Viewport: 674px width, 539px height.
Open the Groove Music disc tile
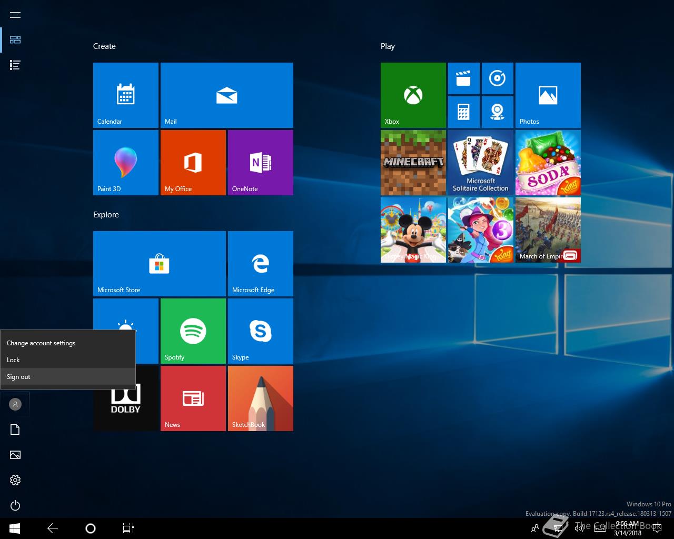pos(498,78)
